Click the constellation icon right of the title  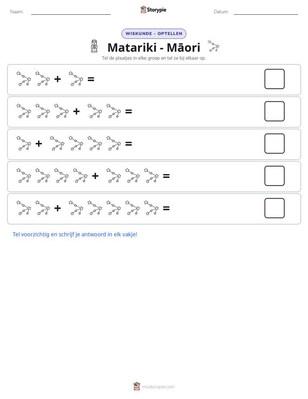tap(214, 46)
